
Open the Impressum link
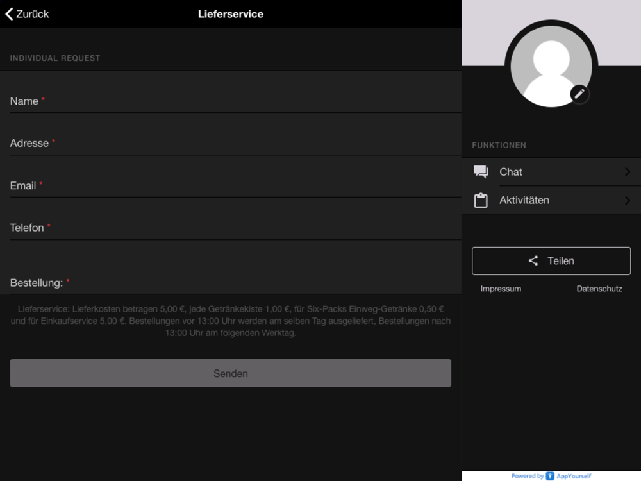(501, 289)
